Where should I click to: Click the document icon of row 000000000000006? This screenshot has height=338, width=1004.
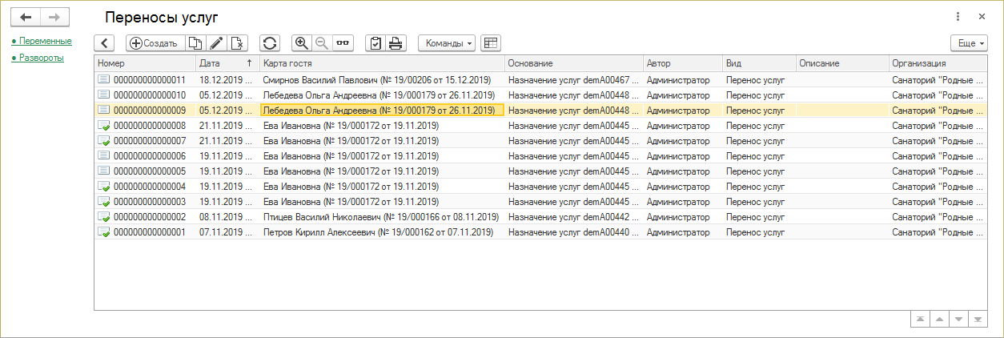click(103, 156)
